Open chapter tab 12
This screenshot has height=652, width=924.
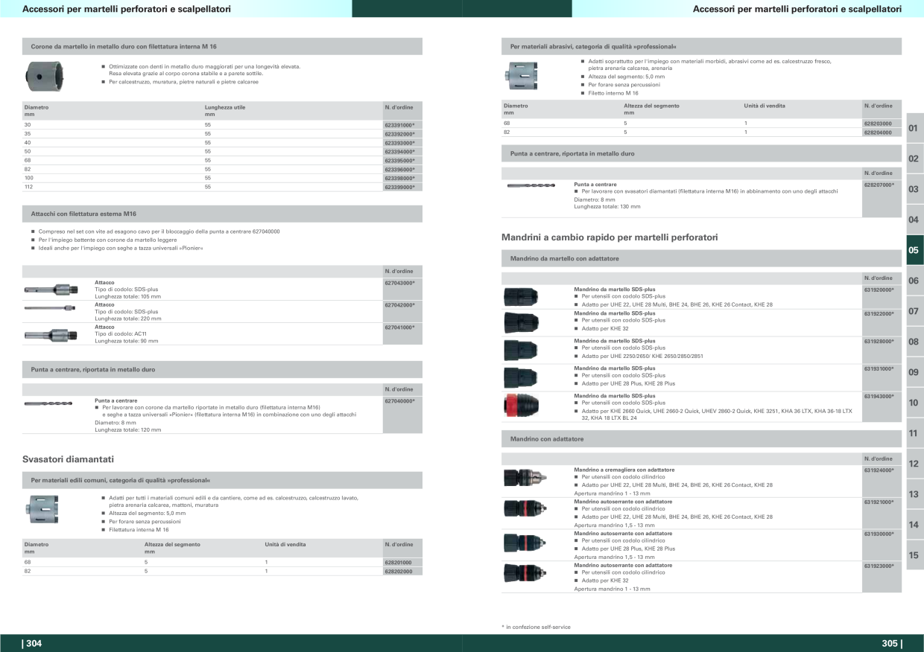pyautogui.click(x=914, y=464)
